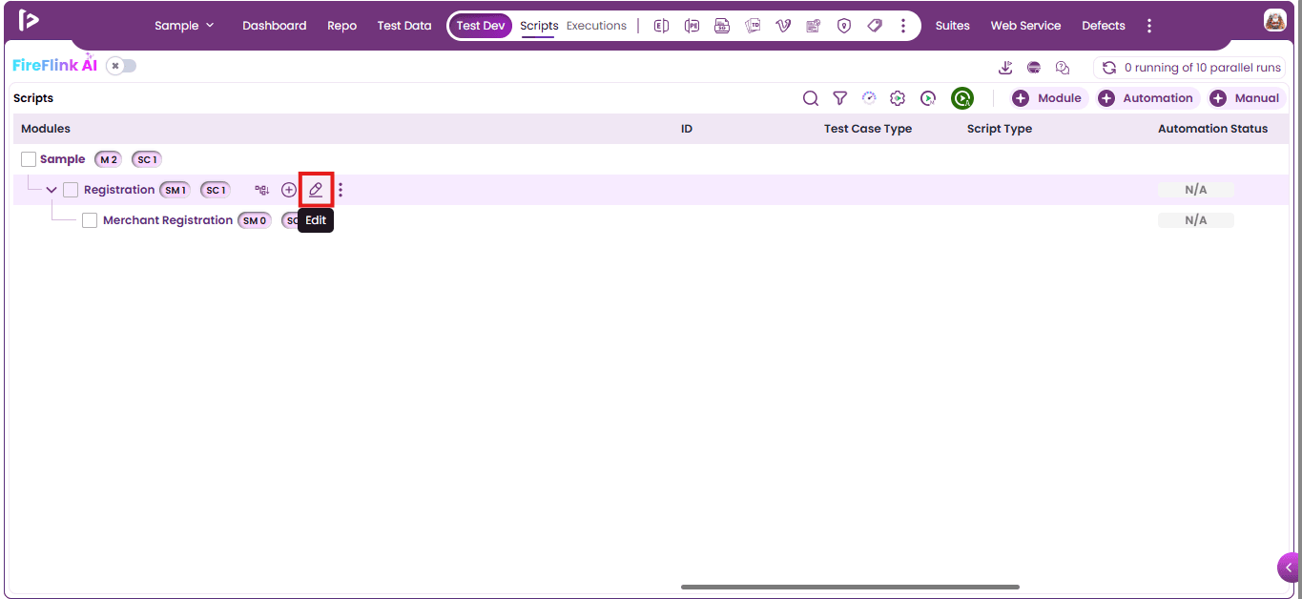This screenshot has height=599, width=1302.
Task: Open the Test Data menu
Action: (x=404, y=26)
